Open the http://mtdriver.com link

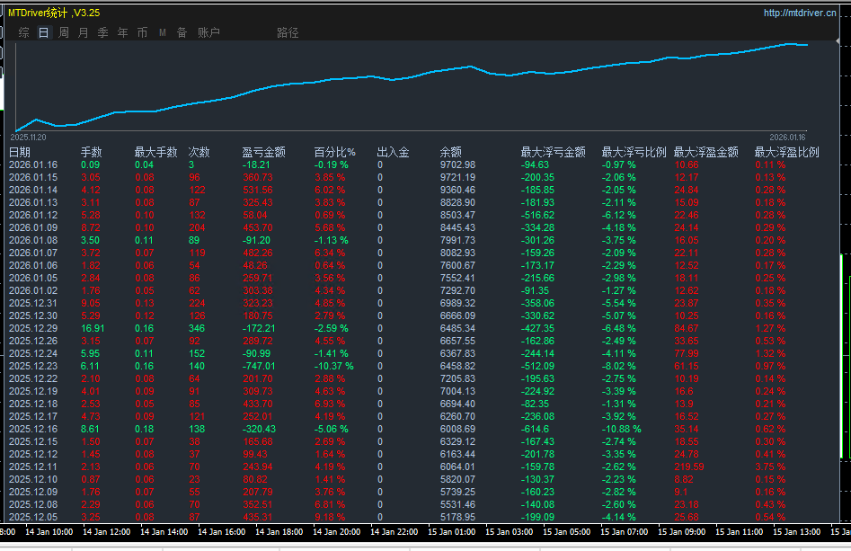(x=798, y=13)
